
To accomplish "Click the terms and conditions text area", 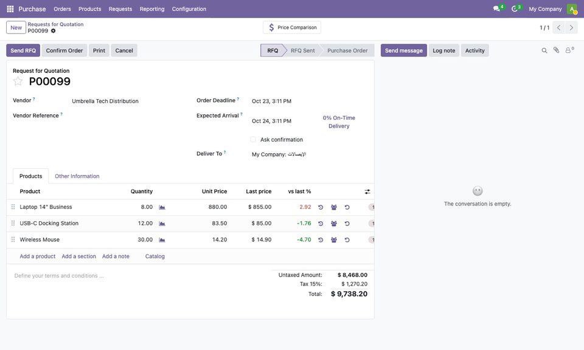I will coord(139,276).
